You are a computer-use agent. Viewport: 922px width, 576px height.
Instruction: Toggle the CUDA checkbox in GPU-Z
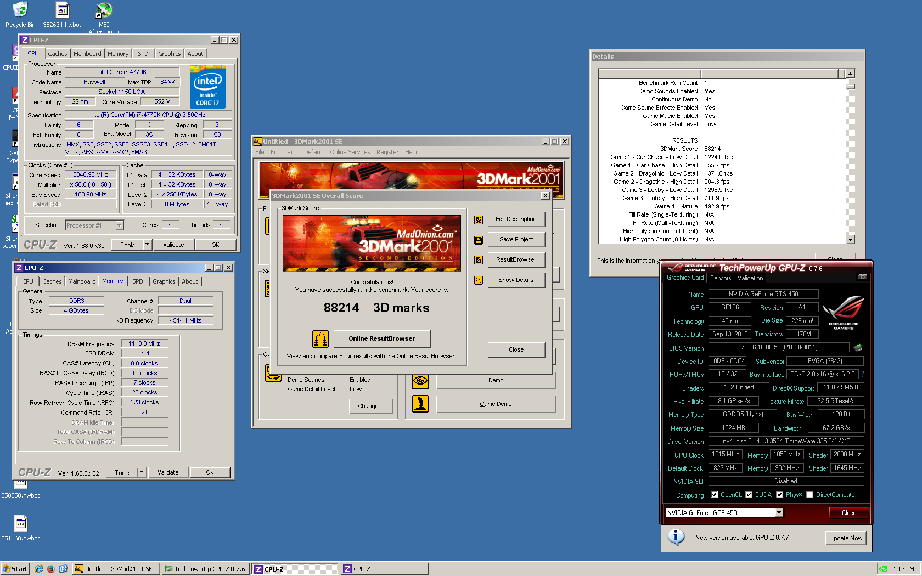749,495
